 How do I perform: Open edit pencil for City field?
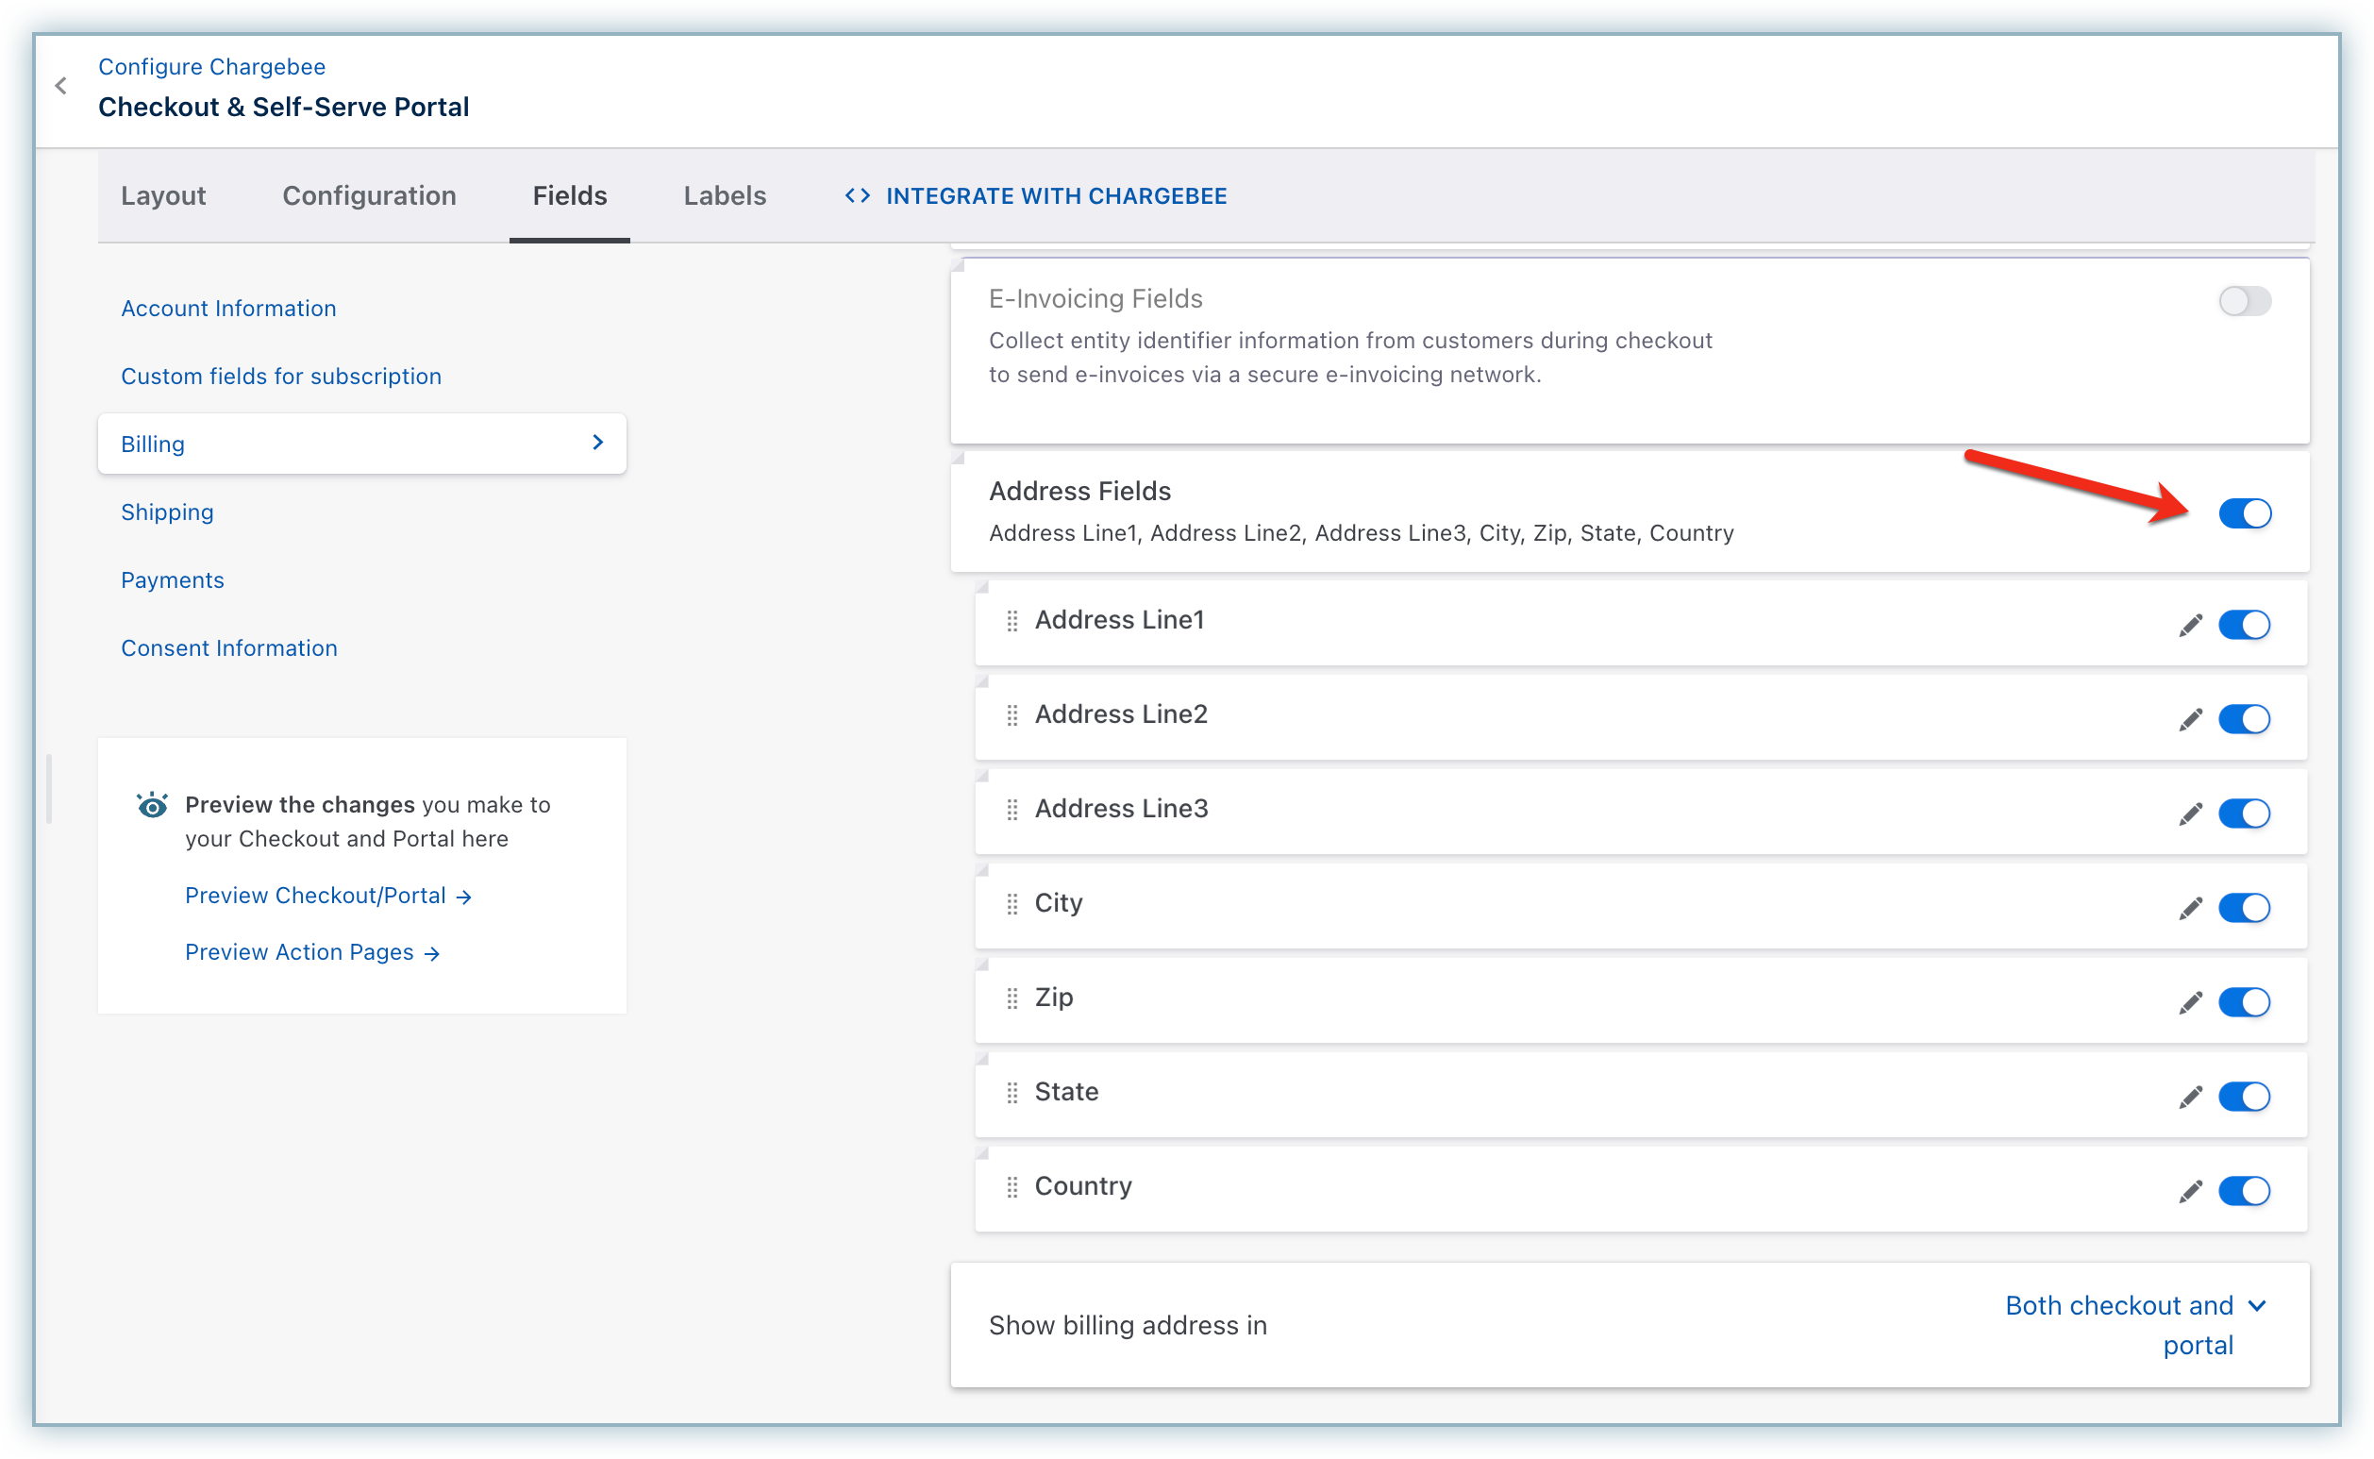point(2190,908)
